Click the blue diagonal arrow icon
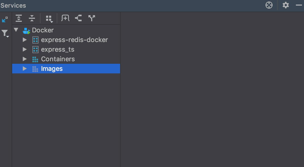 coord(5,19)
